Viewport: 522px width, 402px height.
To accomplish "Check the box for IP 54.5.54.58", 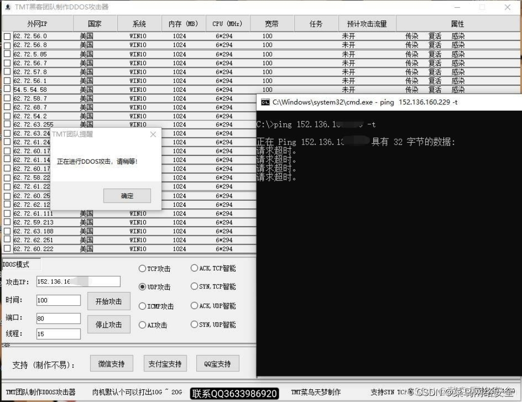I will pyautogui.click(x=7, y=89).
